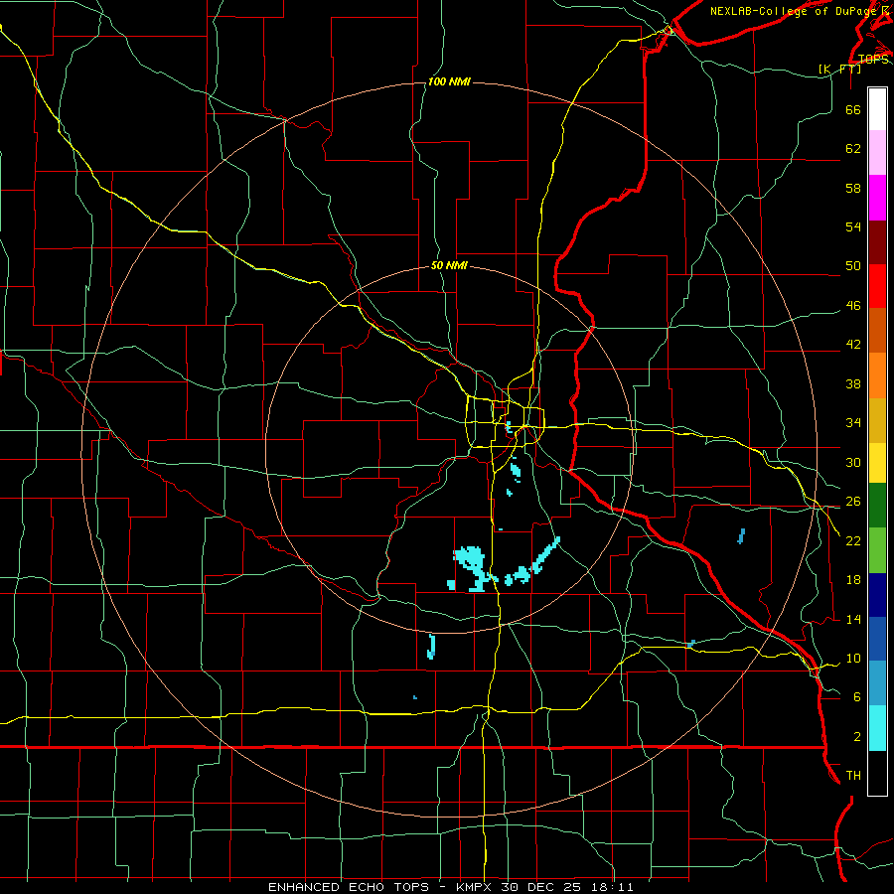The image size is (894, 894).
Task: Pick the yellow swatch in the color scale
Action: point(877,464)
